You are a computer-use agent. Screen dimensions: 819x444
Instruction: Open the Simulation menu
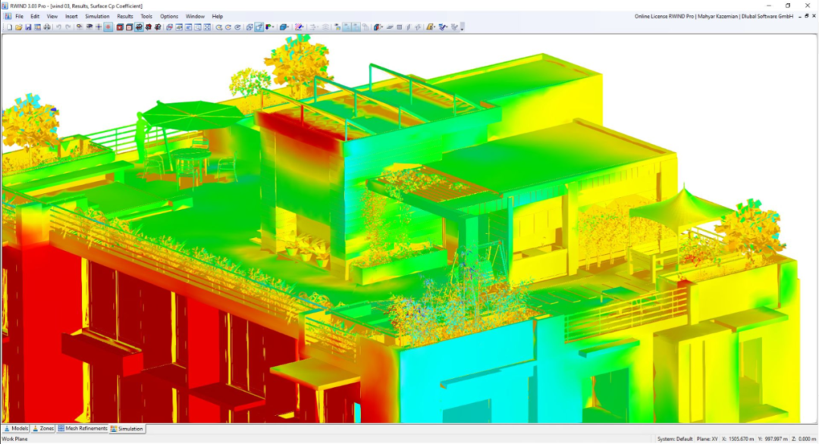tap(97, 17)
